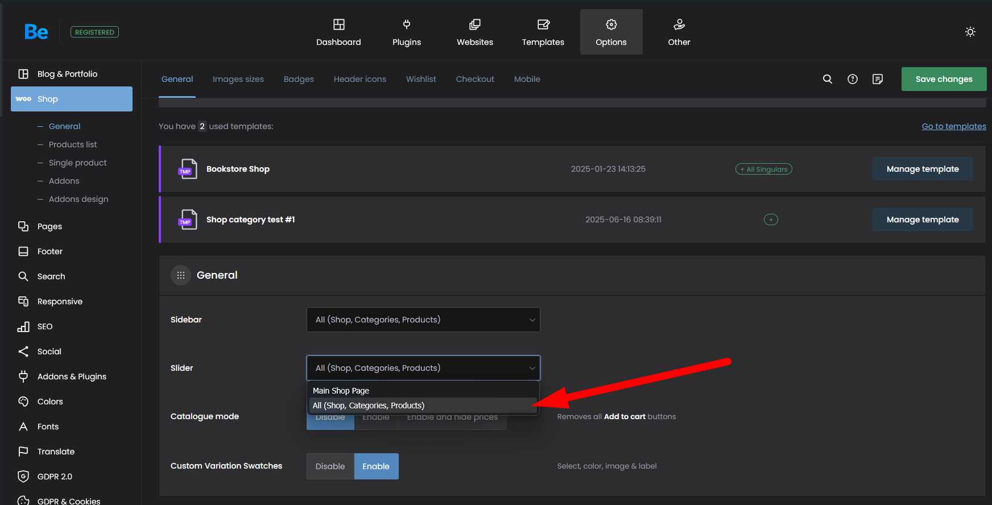Select 'All (Shop, Categories, Products)' in Slider list
The width and height of the screenshot is (992, 505).
click(369, 405)
